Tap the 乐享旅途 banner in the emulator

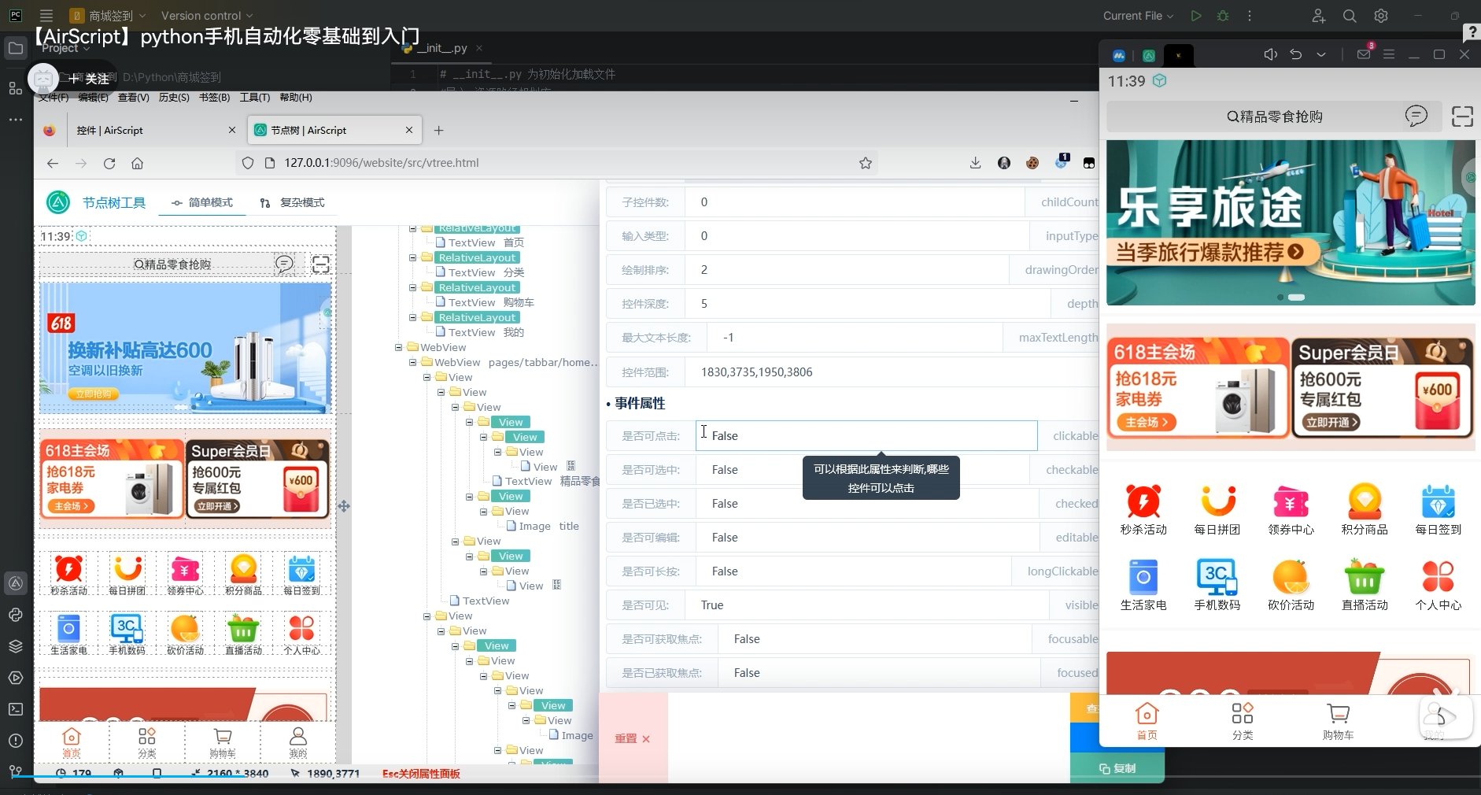pyautogui.click(x=1291, y=223)
